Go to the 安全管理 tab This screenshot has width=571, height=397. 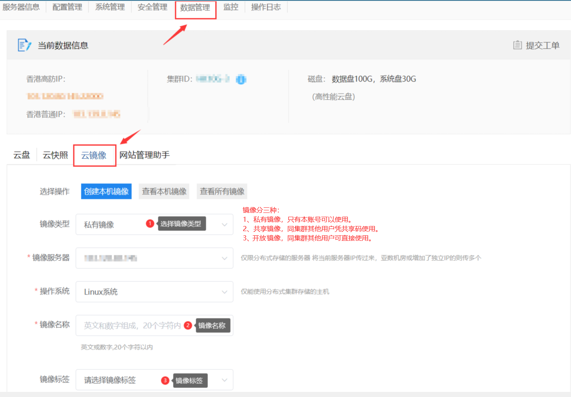pyautogui.click(x=152, y=7)
